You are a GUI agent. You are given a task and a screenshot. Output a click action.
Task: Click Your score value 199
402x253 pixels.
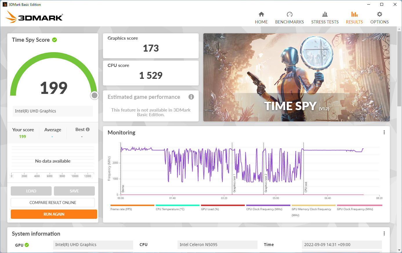coord(23,136)
